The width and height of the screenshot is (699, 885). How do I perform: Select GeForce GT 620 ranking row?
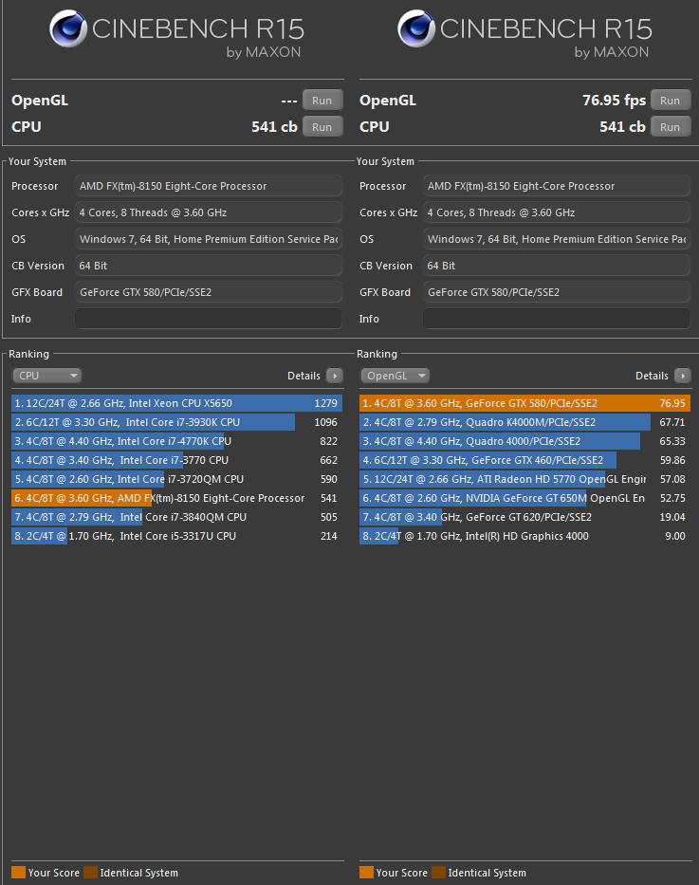[x=524, y=517]
